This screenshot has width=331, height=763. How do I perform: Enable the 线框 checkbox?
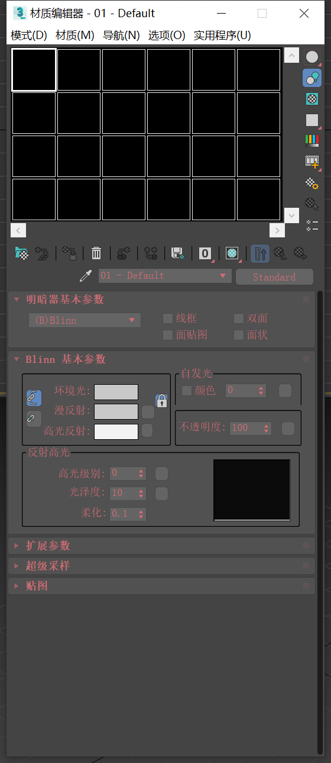(168, 318)
